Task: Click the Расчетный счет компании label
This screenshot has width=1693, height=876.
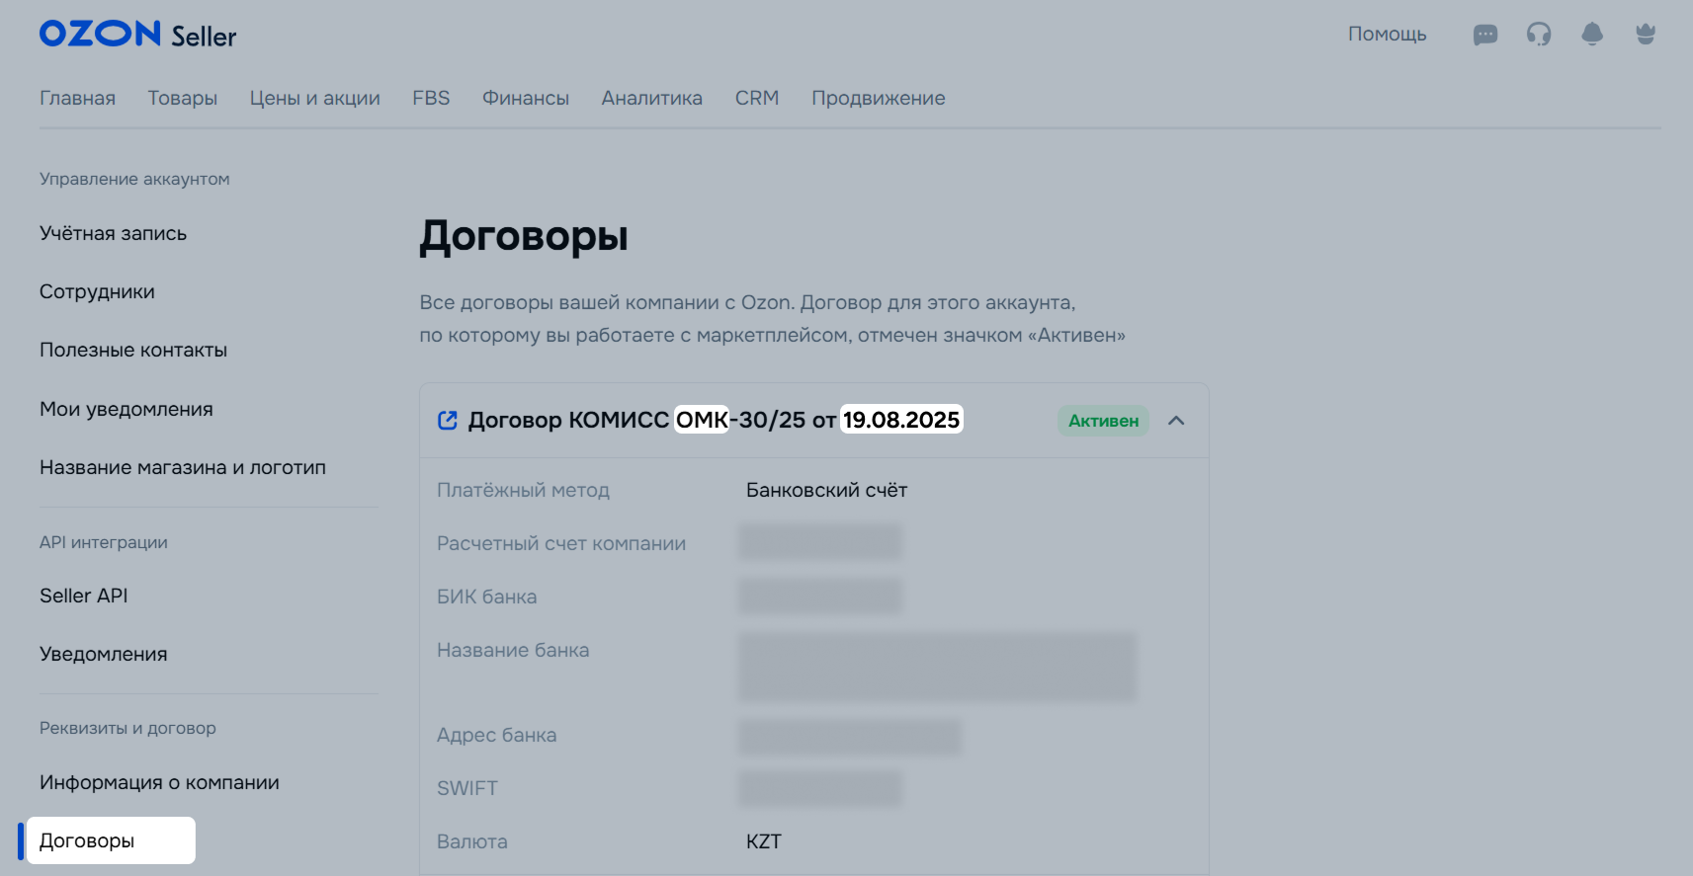Action: (561, 544)
